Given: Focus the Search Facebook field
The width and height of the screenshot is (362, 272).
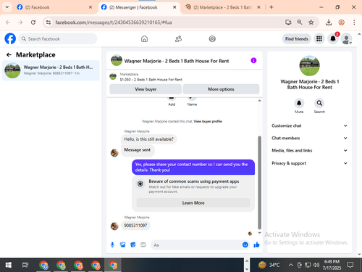Looking at the screenshot, I should [x=58, y=38].
